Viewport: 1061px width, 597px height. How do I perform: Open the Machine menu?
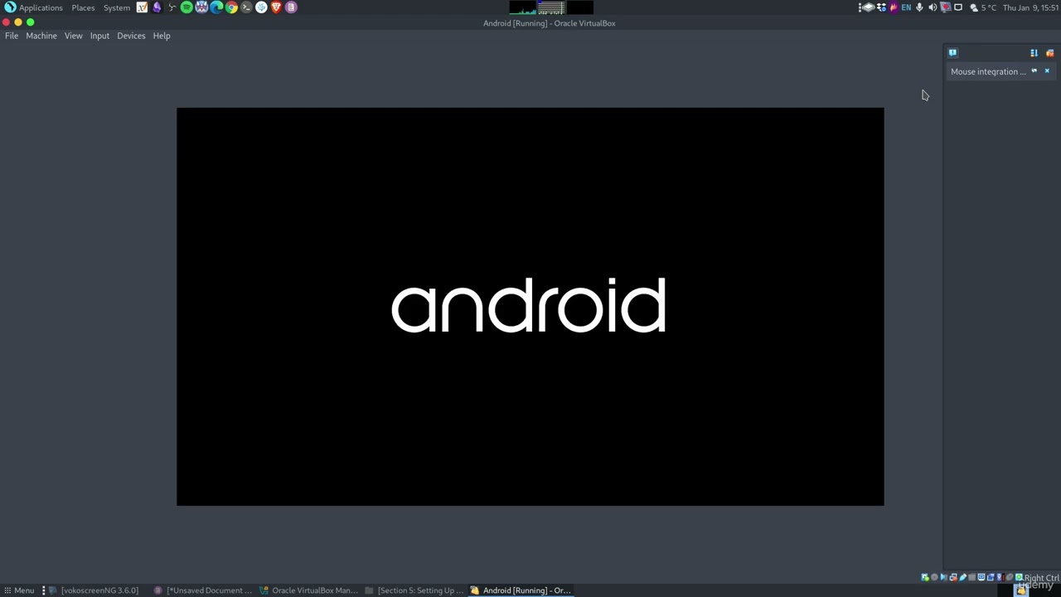tap(41, 36)
